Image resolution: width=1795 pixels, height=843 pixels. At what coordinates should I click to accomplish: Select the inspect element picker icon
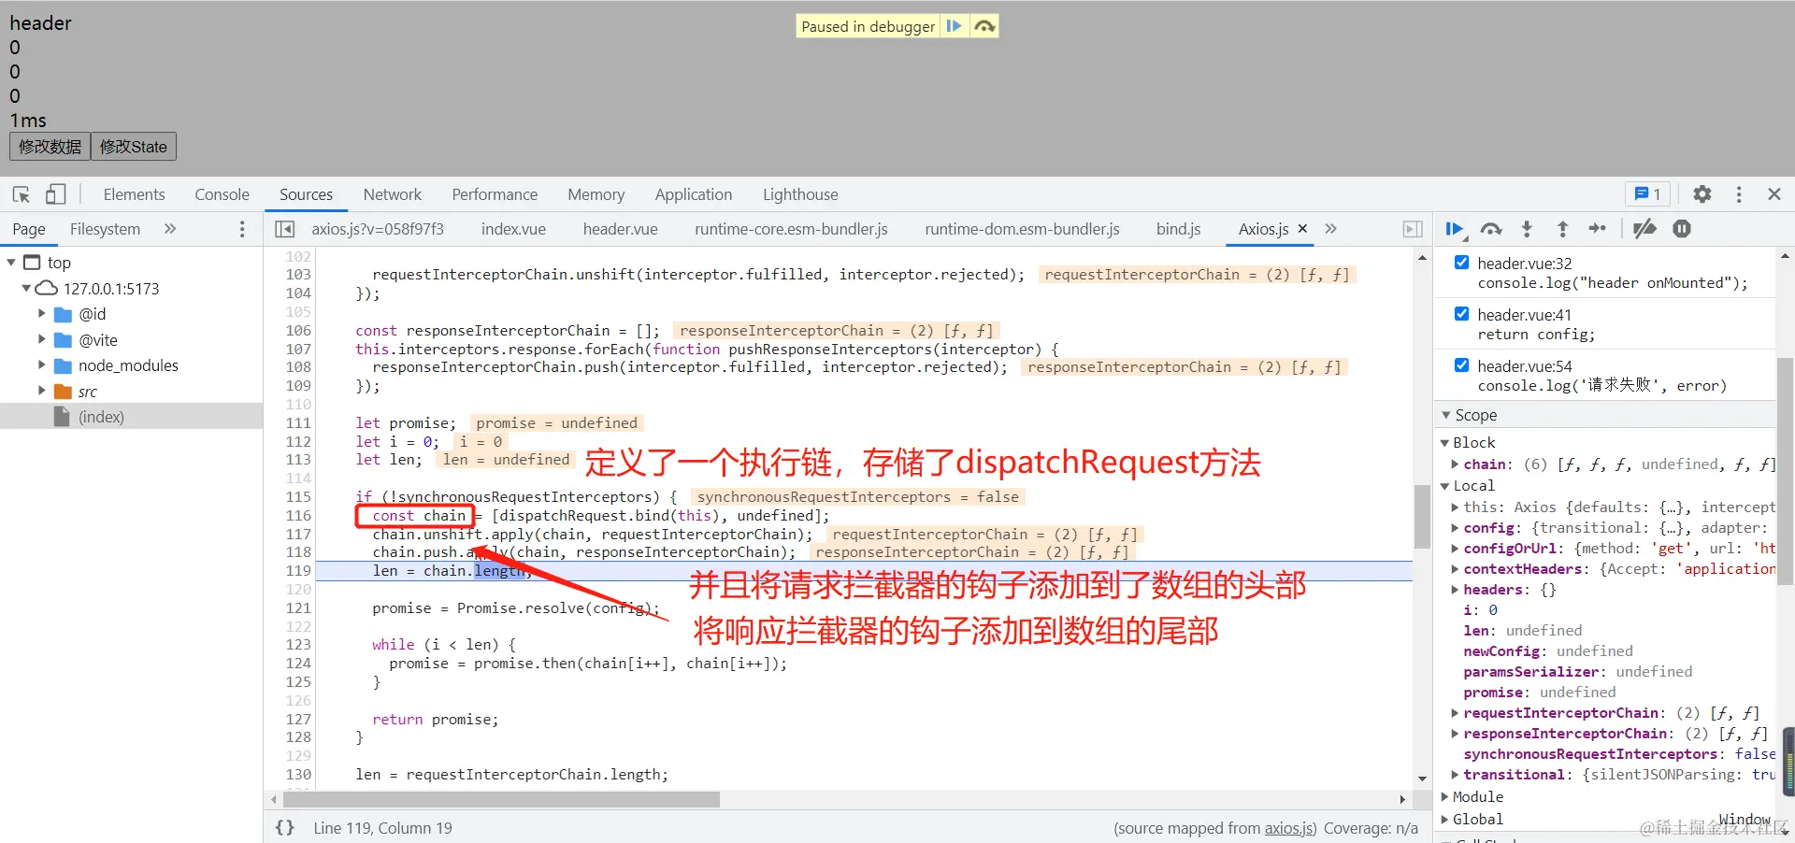click(x=22, y=194)
